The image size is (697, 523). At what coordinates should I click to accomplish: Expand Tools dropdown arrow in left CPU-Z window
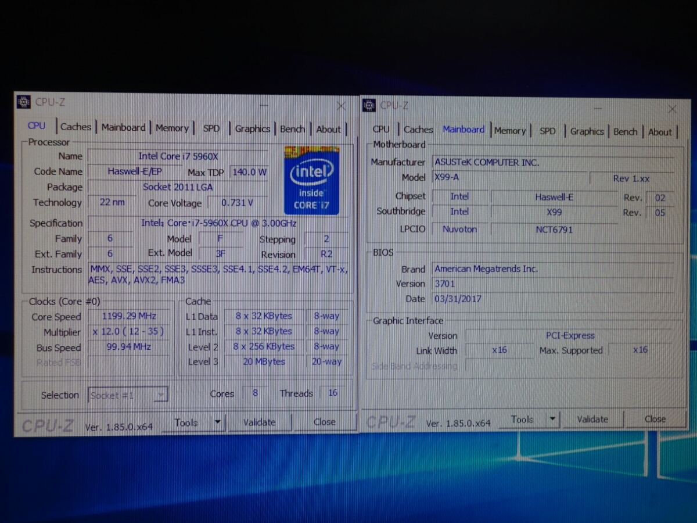pos(218,422)
